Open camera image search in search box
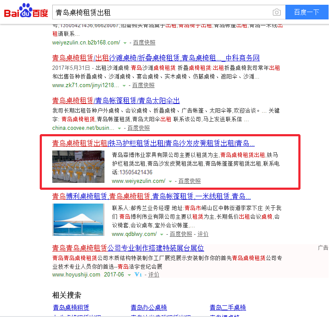Viewport: 329px width, 317px height. (276, 12)
